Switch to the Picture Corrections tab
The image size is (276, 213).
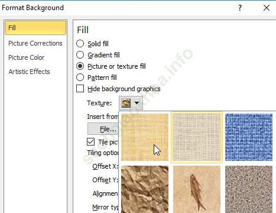tap(35, 43)
